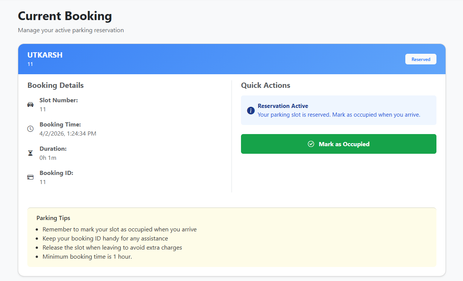
Task: Click the checkmark circle icon on the green button
Action: [x=311, y=144]
